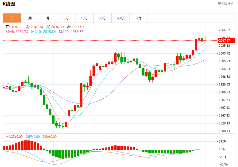Click the -20.41 MACD axis label

223,157
